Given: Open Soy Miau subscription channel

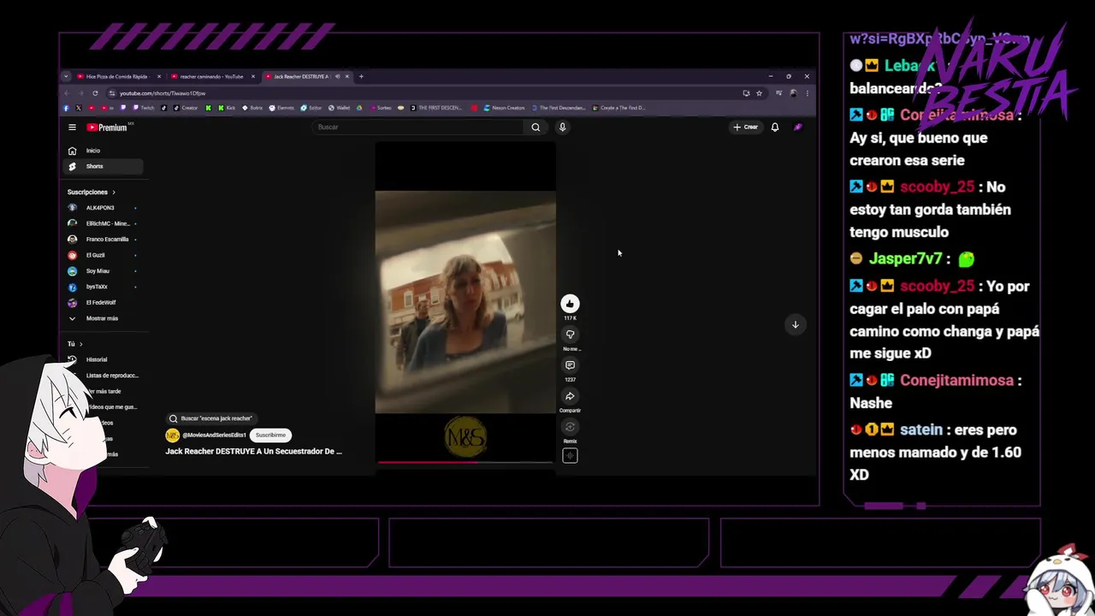Looking at the screenshot, I should pos(103,271).
